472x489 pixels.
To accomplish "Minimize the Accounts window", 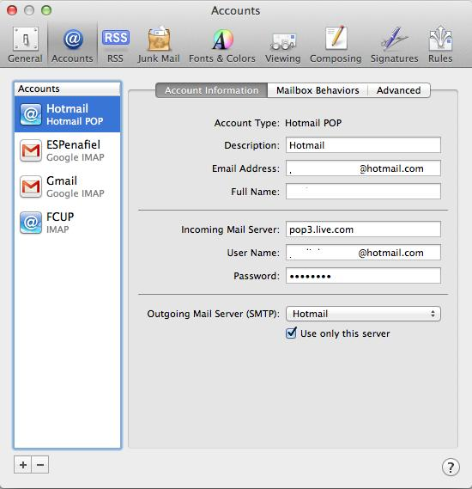I will pyautogui.click(x=29, y=10).
